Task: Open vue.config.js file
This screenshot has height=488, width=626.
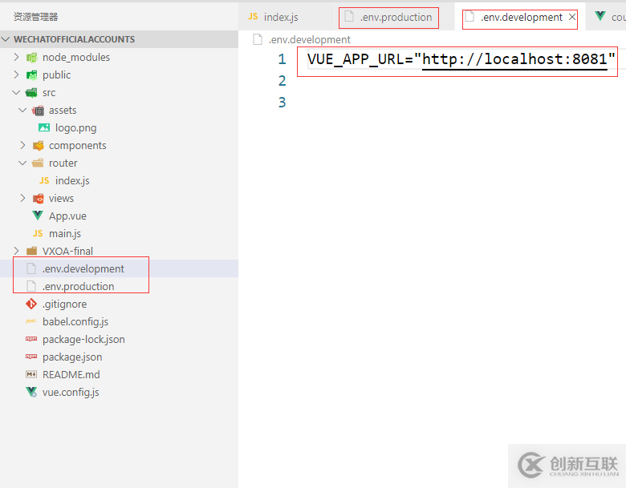Action: (x=71, y=392)
